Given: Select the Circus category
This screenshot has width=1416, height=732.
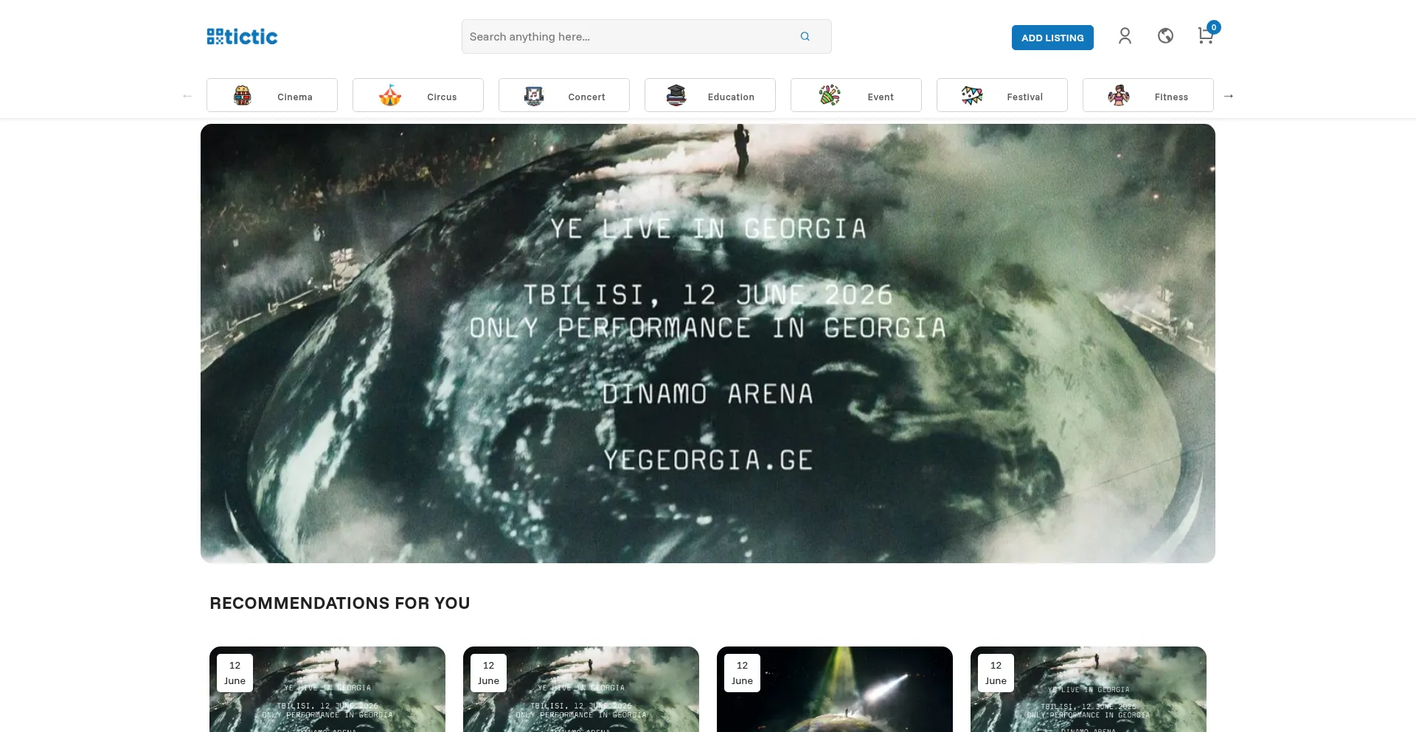Looking at the screenshot, I should click(x=418, y=95).
